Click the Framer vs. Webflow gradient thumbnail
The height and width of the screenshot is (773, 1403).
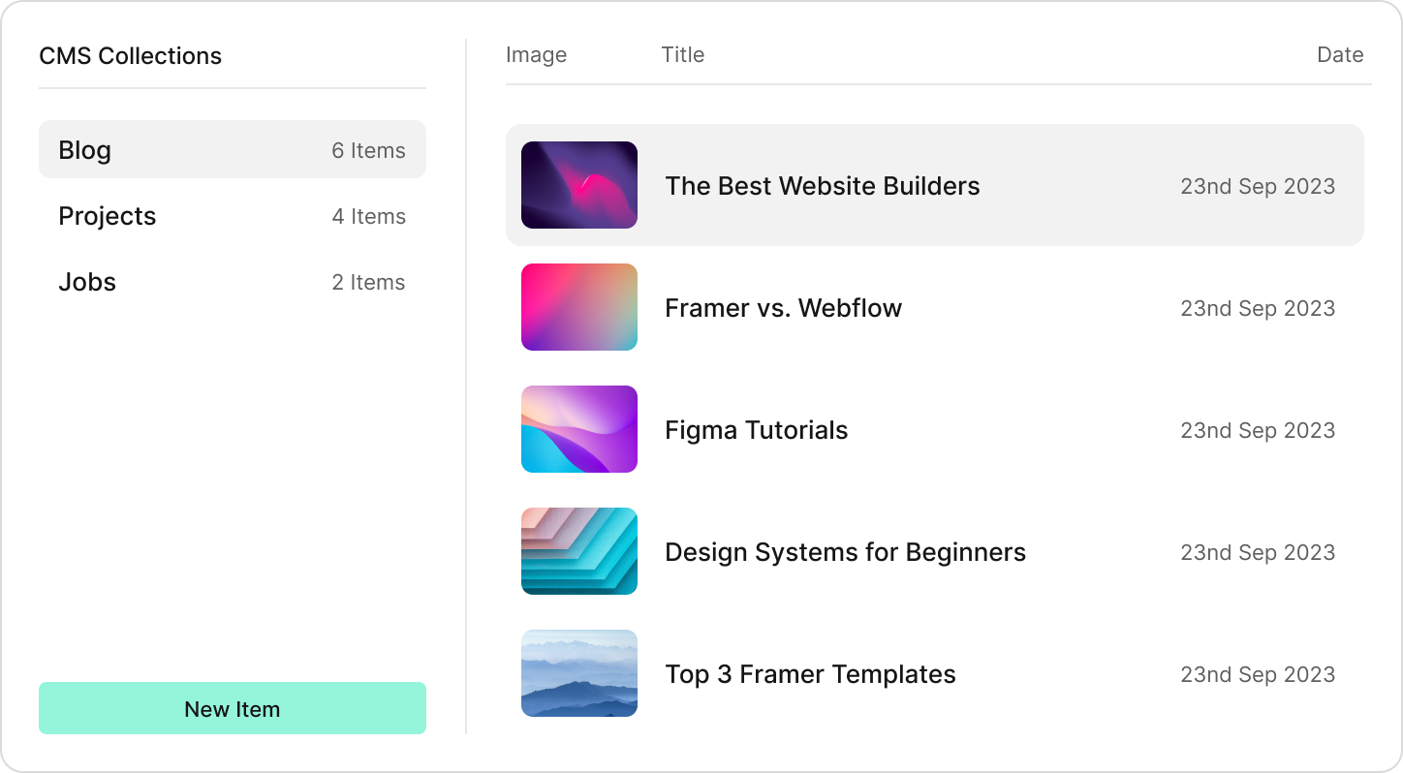pyautogui.click(x=579, y=307)
